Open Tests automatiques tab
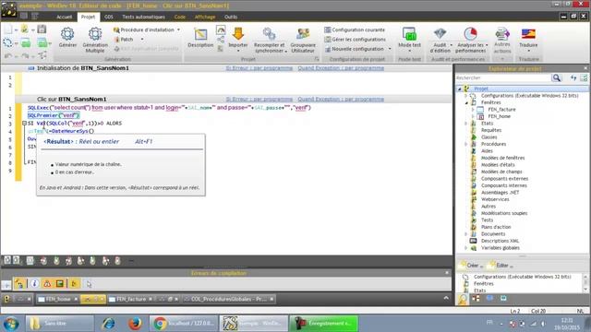Screen dimensions: 591x332 [144, 17]
